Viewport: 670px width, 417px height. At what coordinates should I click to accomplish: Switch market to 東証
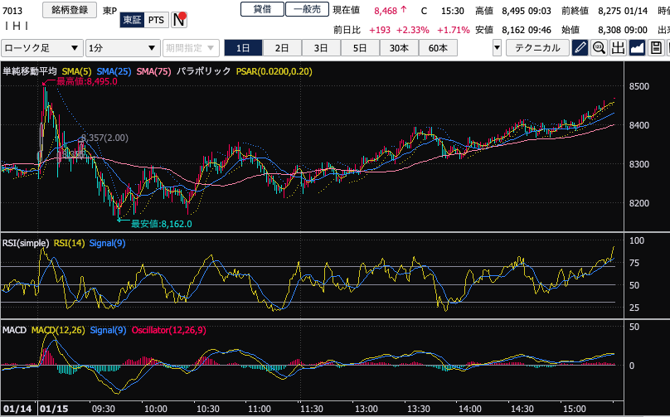click(131, 19)
